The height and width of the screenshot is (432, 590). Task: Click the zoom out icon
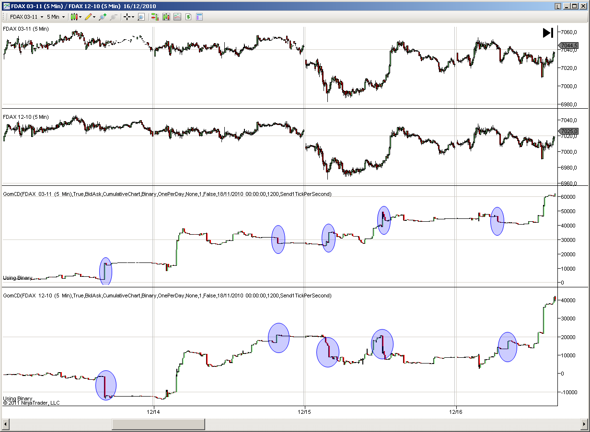(114, 17)
